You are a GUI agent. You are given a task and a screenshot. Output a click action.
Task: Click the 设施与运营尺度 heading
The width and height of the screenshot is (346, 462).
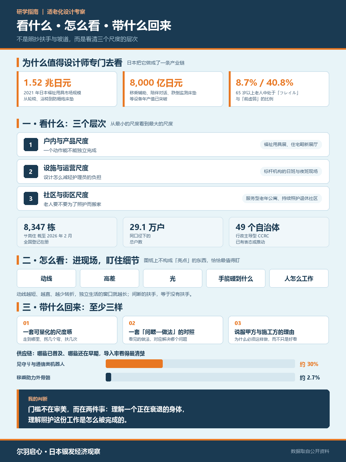point(66,168)
